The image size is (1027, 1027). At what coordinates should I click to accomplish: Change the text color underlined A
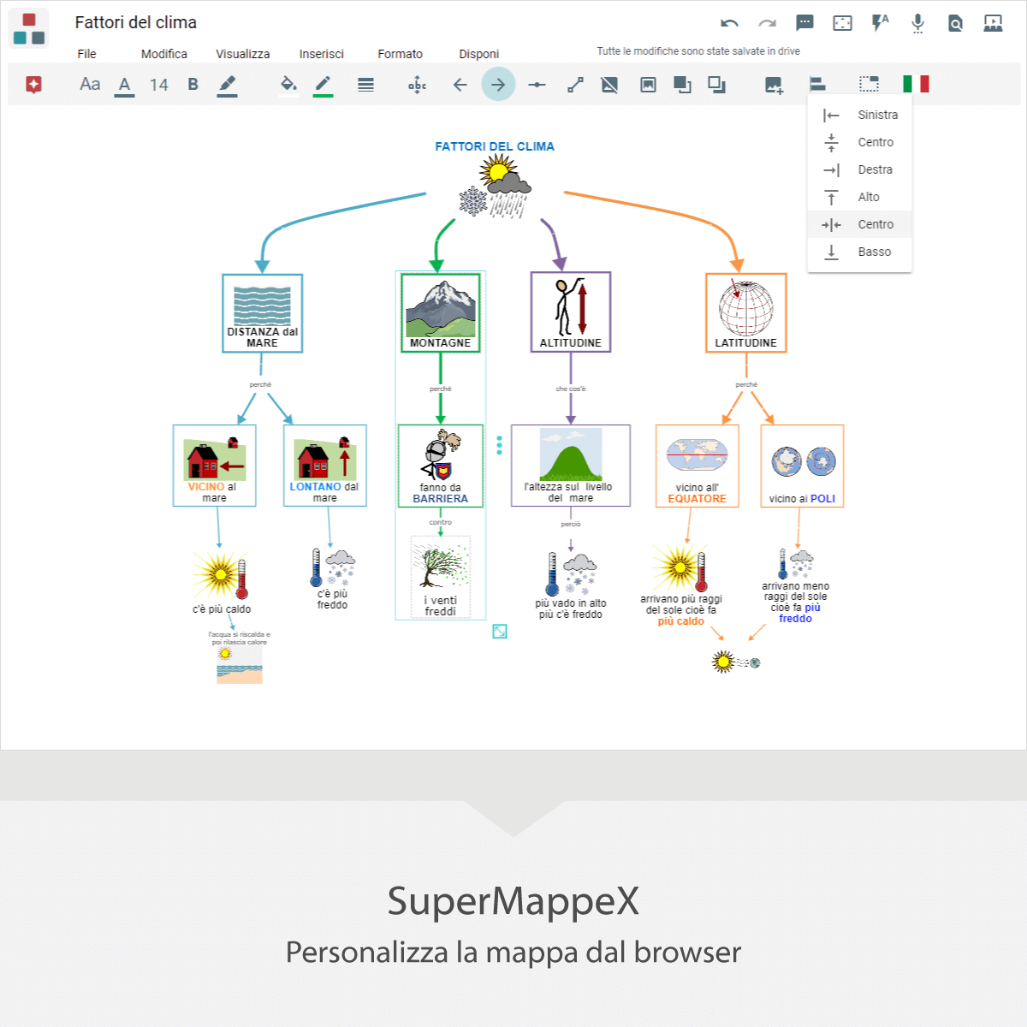pos(125,85)
